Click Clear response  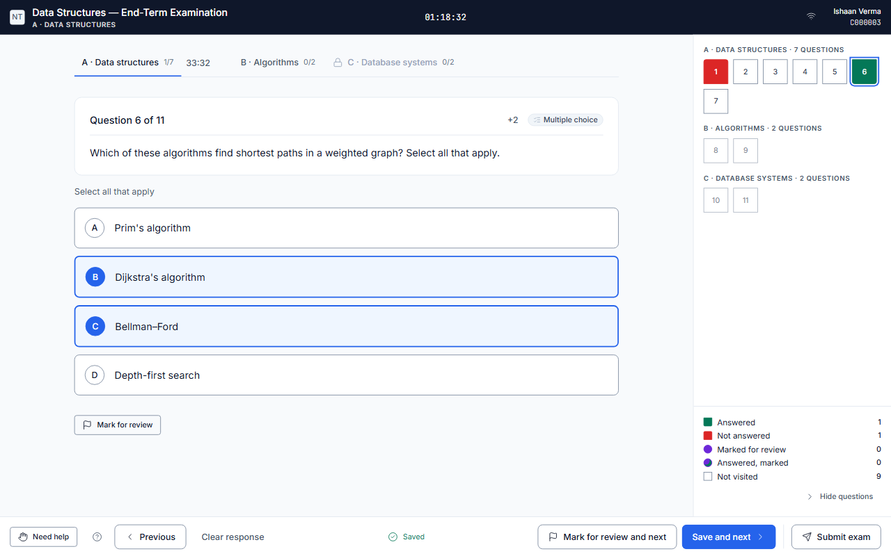pos(232,537)
